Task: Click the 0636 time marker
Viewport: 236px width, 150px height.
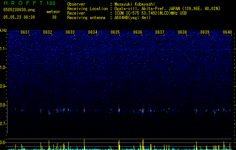Action: [x=138, y=32]
